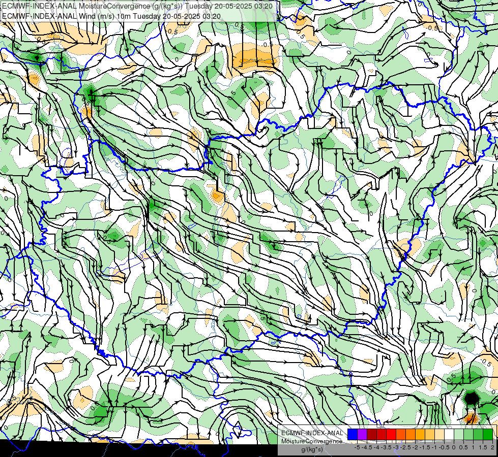498x457 pixels.
Task: Click the white legend swatch between -0.5 and 0
Action: point(449,435)
